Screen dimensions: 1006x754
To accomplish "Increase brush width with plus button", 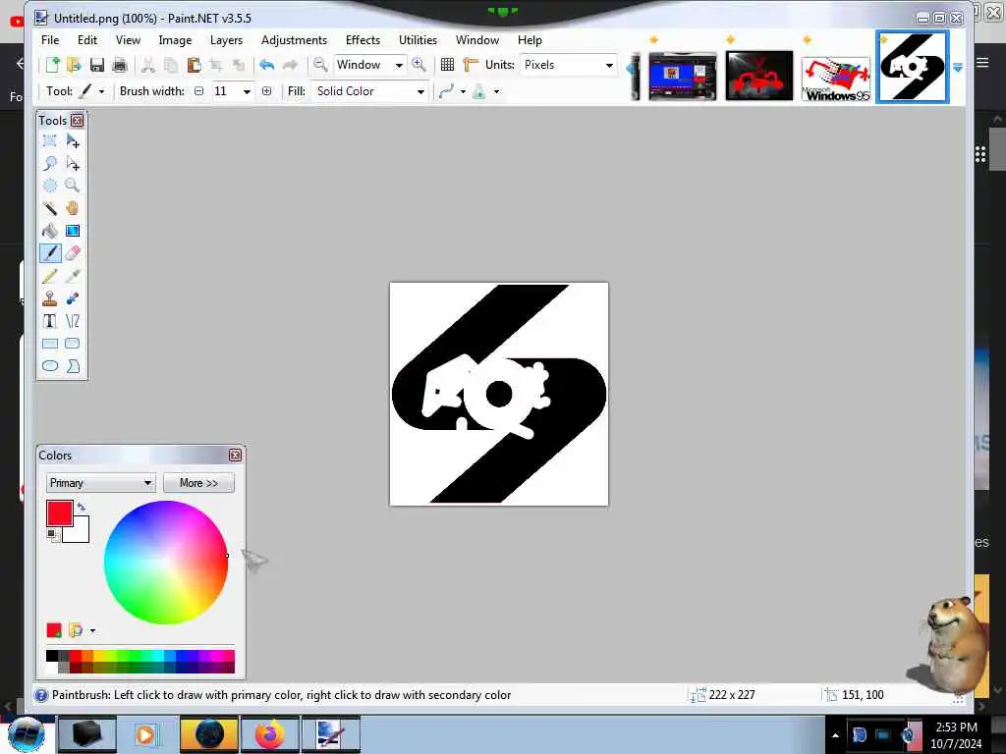I will (267, 91).
